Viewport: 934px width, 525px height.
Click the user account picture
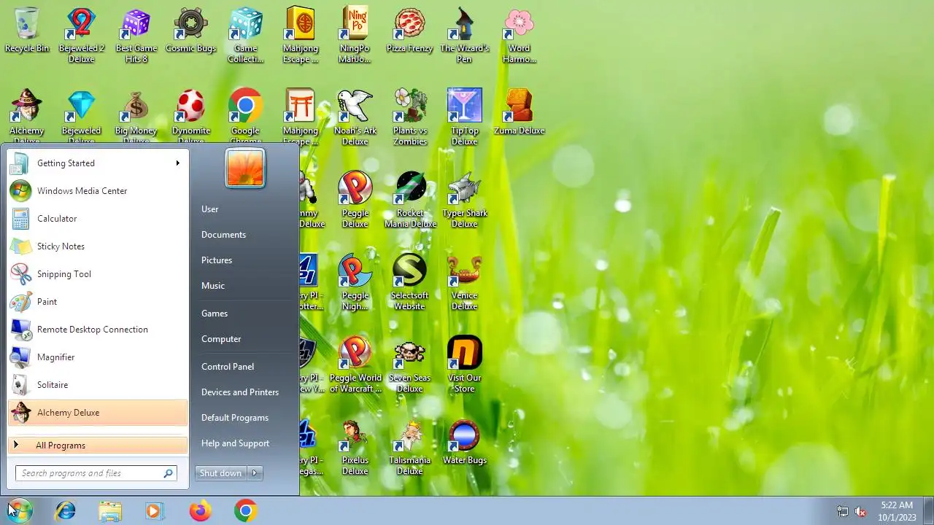click(x=245, y=168)
